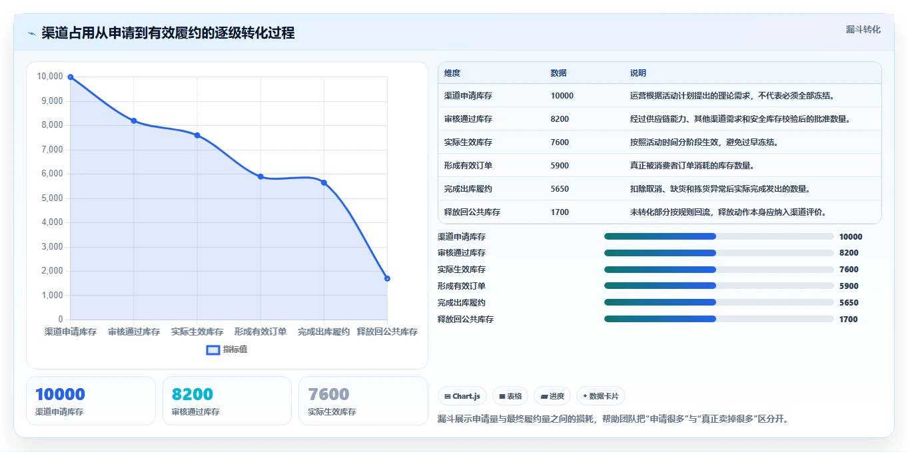Select the chart point for 完成出库履约

tap(324, 182)
